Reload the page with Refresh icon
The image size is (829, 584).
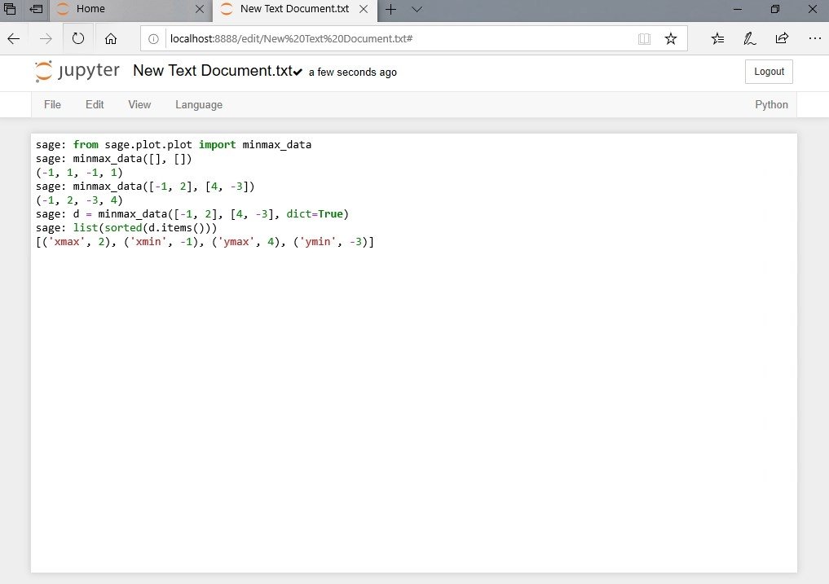(x=78, y=38)
